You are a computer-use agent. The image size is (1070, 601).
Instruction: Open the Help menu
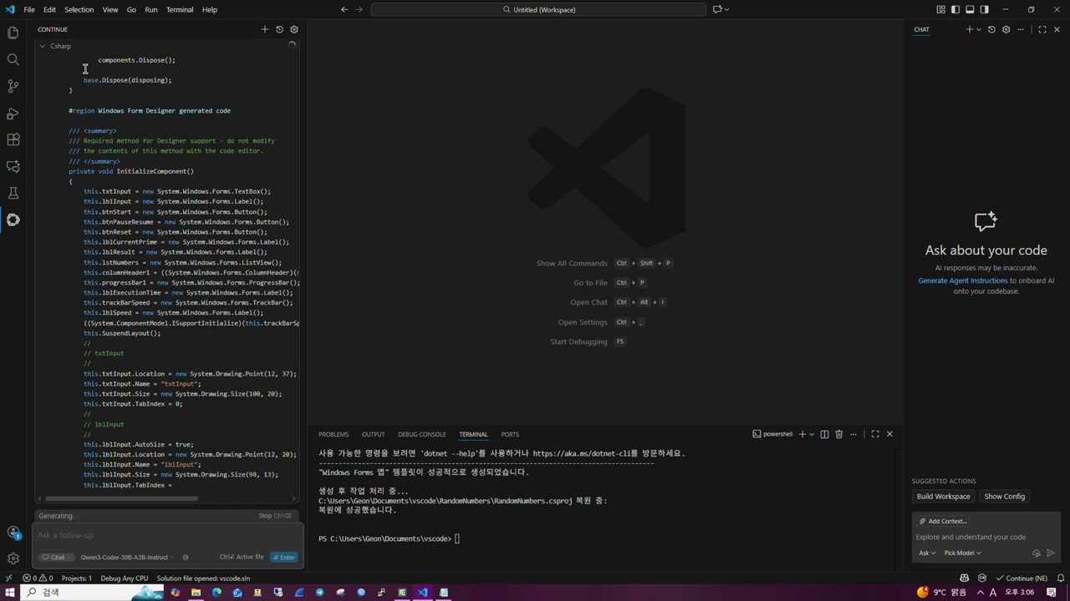[x=210, y=9]
